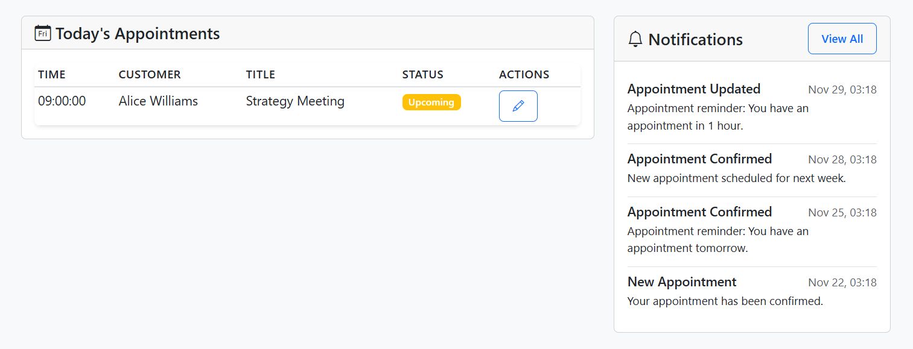
Task: Click the yellow Upcoming status badge
Action: click(x=431, y=102)
